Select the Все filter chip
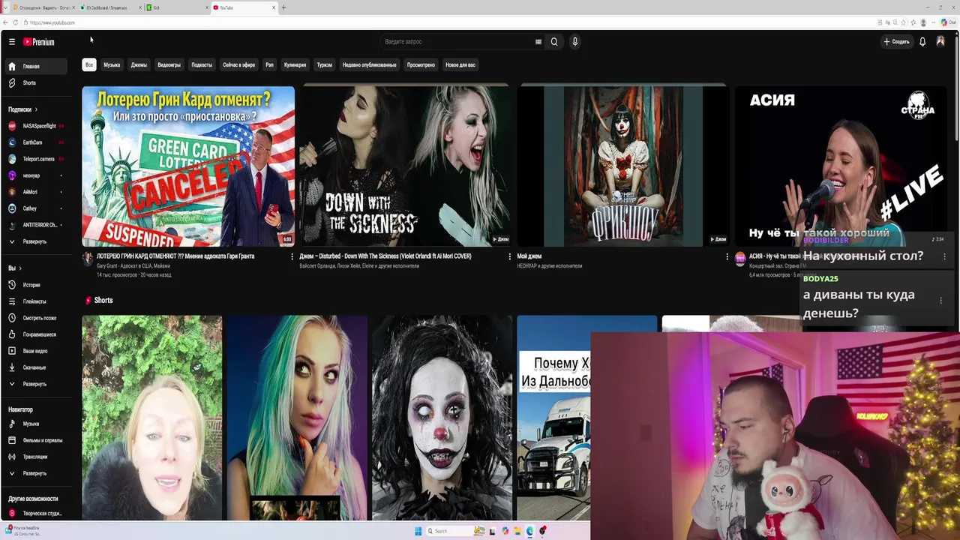960x540 pixels. click(89, 64)
